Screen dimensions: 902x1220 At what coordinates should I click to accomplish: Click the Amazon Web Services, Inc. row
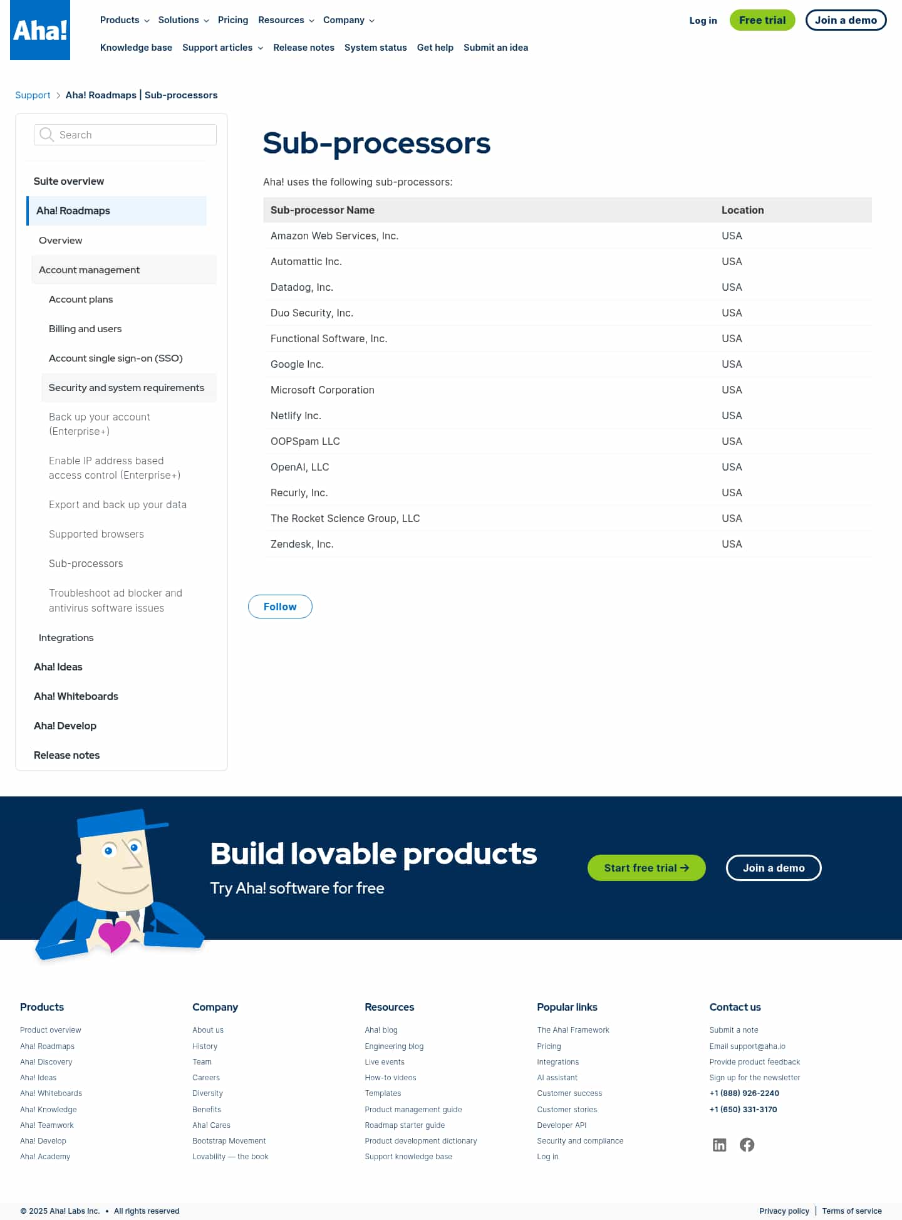[x=568, y=236]
